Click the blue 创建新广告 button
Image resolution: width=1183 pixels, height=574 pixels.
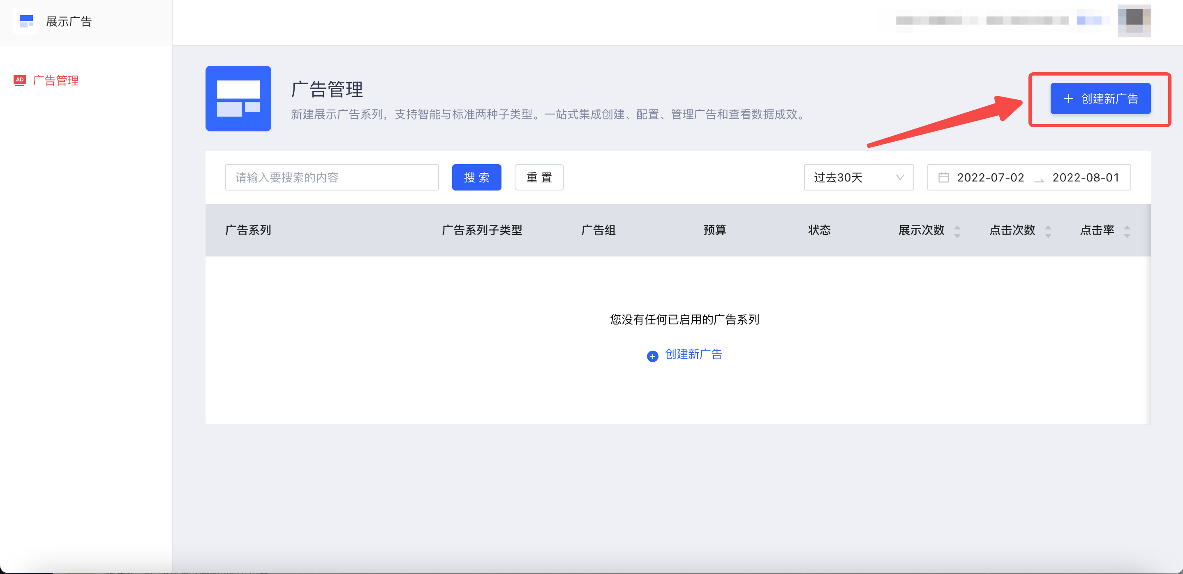coord(1100,98)
